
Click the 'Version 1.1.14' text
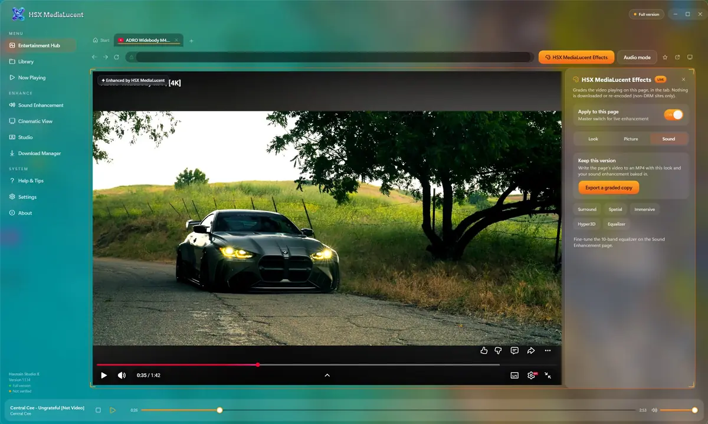pos(18,380)
